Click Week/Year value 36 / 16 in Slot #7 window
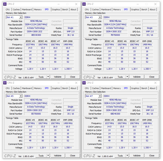 (x=150, y=114)
